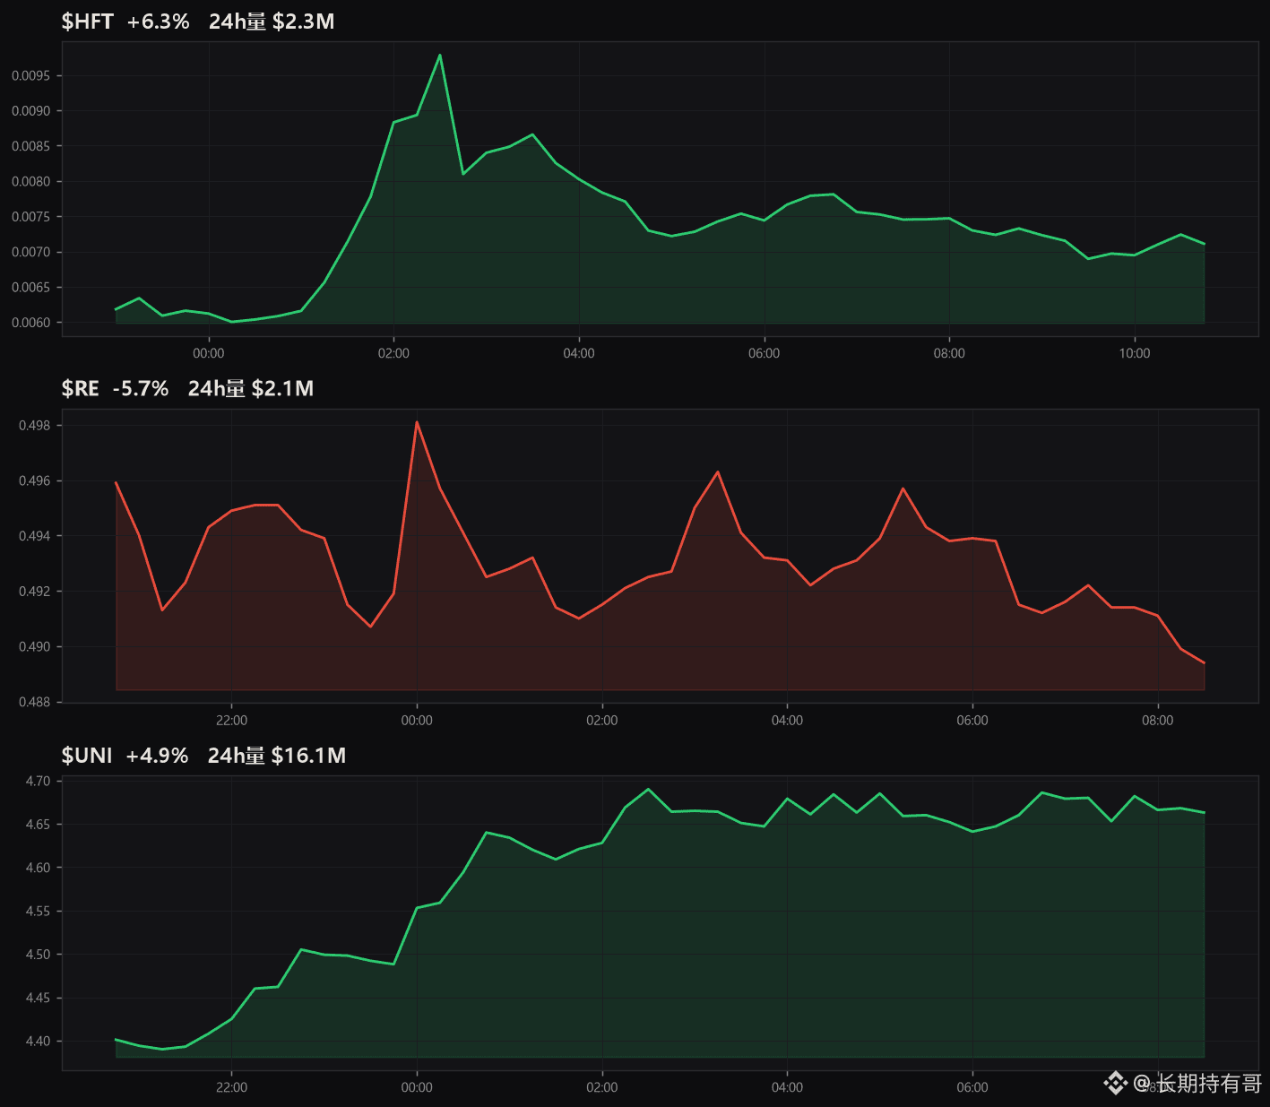Click the 02:00 time label on $HFT chart
Viewport: 1270px width, 1107px height.
[393, 353]
